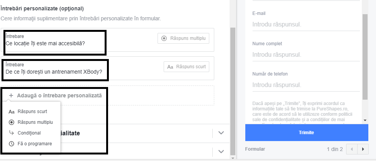The image size is (376, 161).
Task: Choose Răspuns scurt from the dropdown menu
Action: click(32, 112)
